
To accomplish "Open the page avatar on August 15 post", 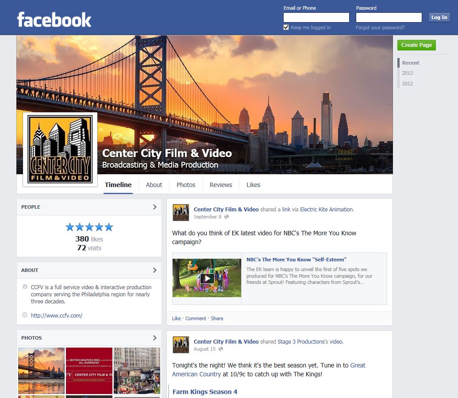I will coord(181,345).
